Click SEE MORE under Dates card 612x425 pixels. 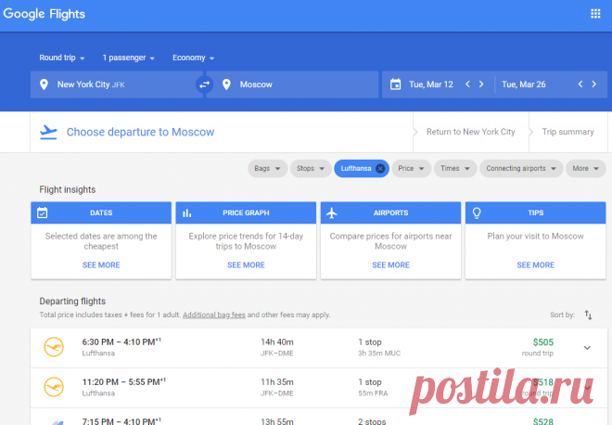coord(101,264)
